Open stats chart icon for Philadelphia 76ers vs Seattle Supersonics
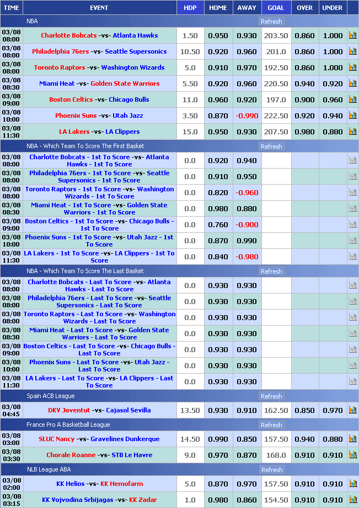Viewport: 359px width, 508px height. coord(352,51)
